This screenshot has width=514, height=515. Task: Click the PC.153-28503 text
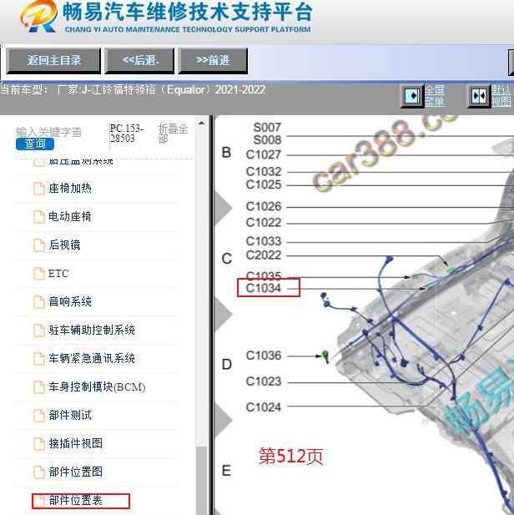[127, 133]
